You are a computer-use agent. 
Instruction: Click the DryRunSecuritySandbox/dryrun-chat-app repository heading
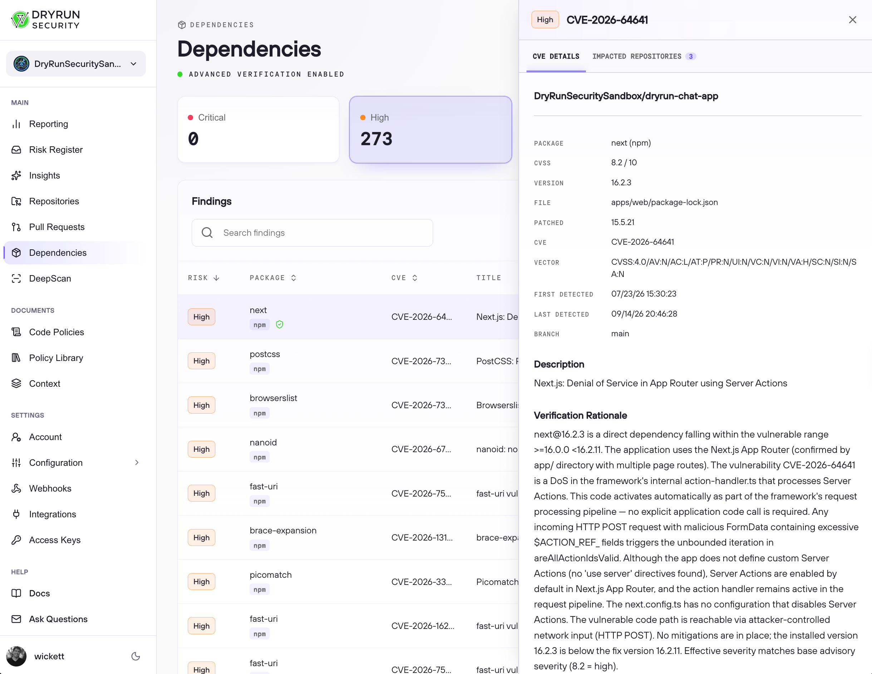pos(626,96)
